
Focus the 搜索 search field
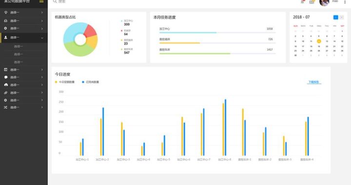(x=62, y=1)
